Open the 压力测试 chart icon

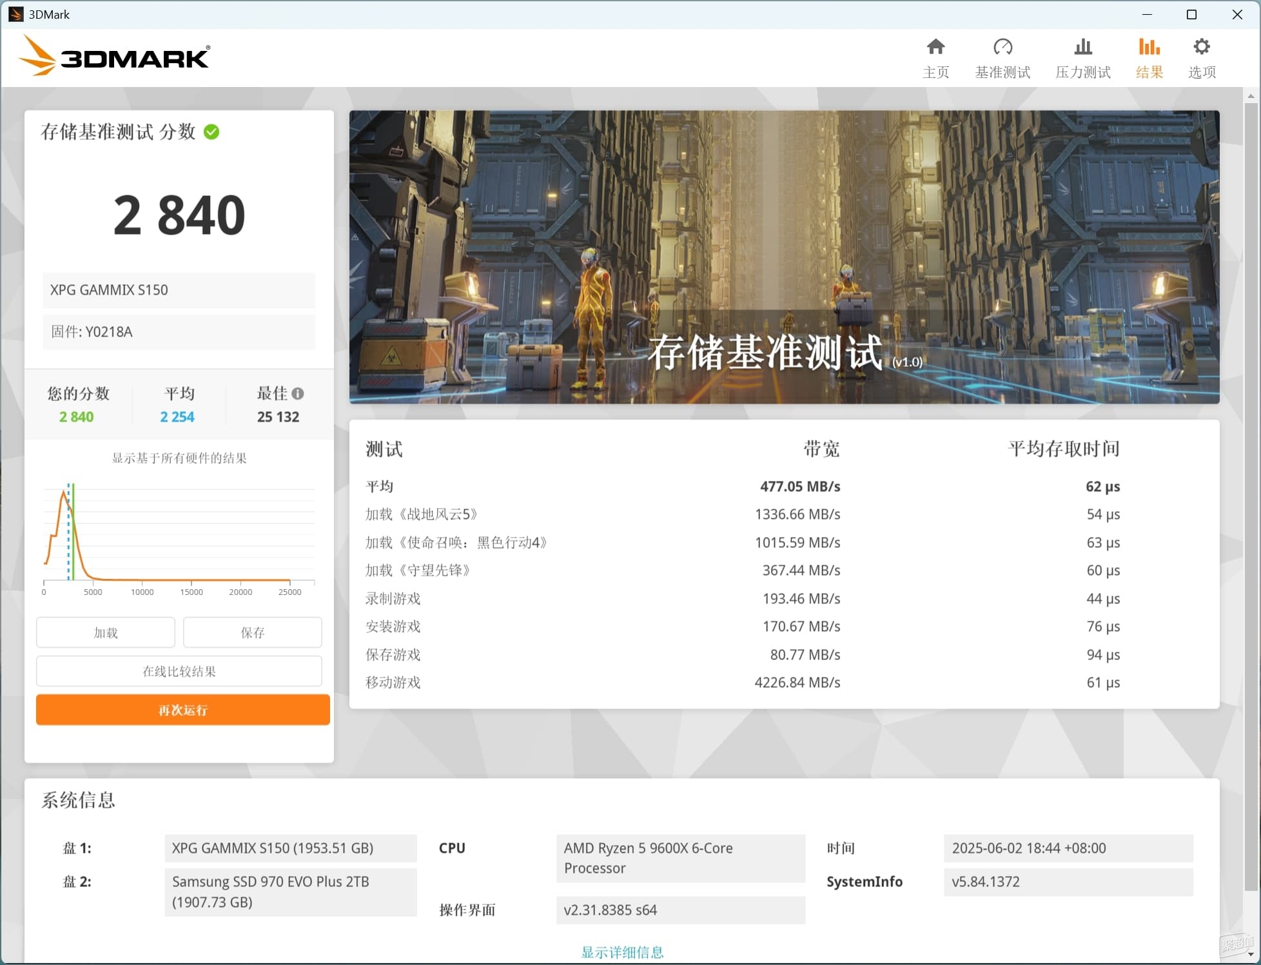(1083, 46)
